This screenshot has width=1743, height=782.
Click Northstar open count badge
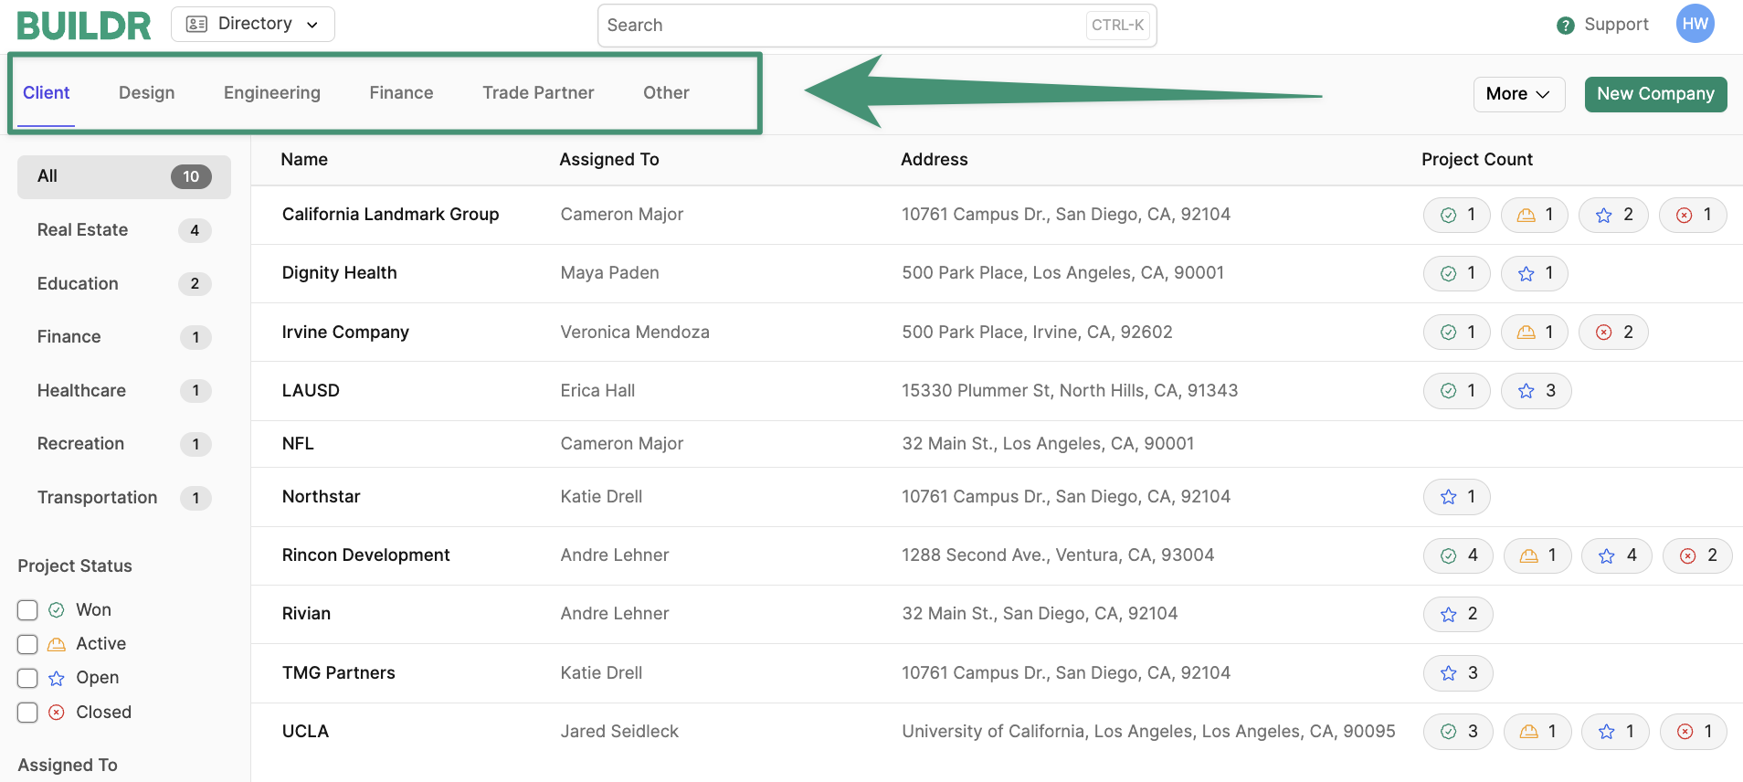[x=1457, y=497]
